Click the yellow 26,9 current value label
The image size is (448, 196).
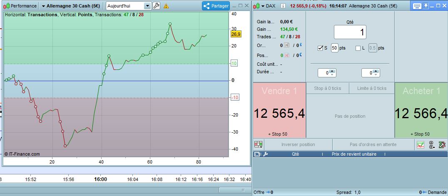pos(236,34)
